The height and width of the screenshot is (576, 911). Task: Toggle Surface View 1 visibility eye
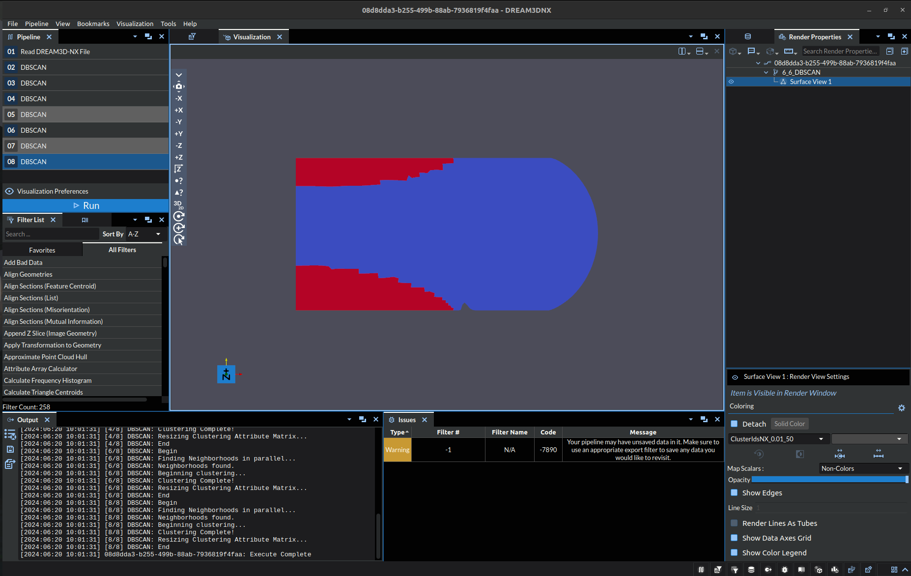click(x=731, y=82)
